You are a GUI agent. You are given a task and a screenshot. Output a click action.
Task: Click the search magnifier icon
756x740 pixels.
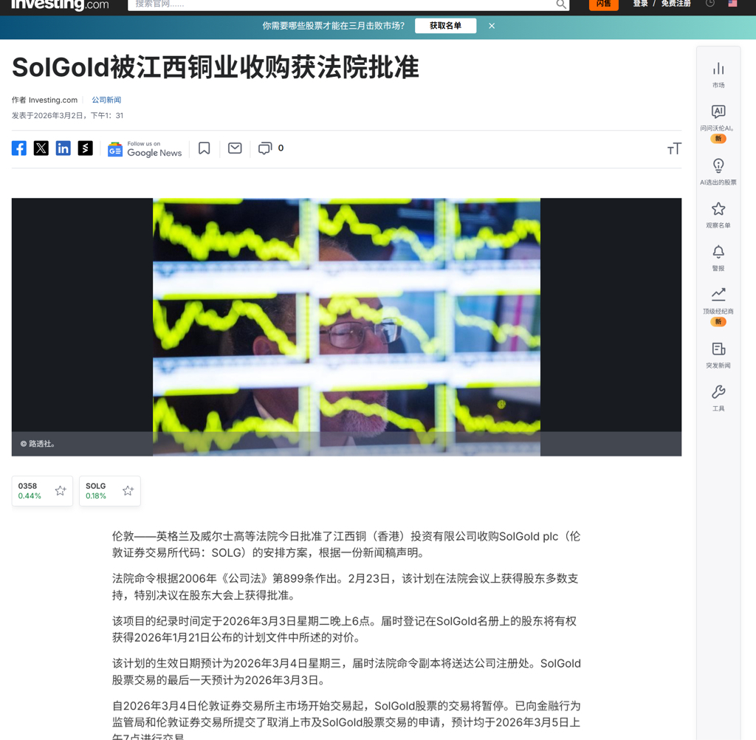point(561,4)
